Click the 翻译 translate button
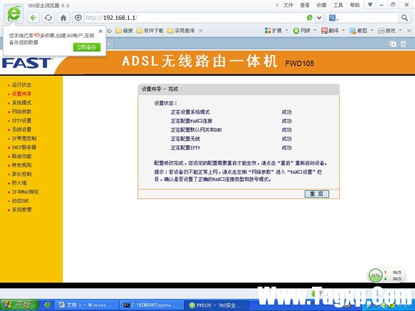This screenshot has height=311, width=415. pos(330,31)
